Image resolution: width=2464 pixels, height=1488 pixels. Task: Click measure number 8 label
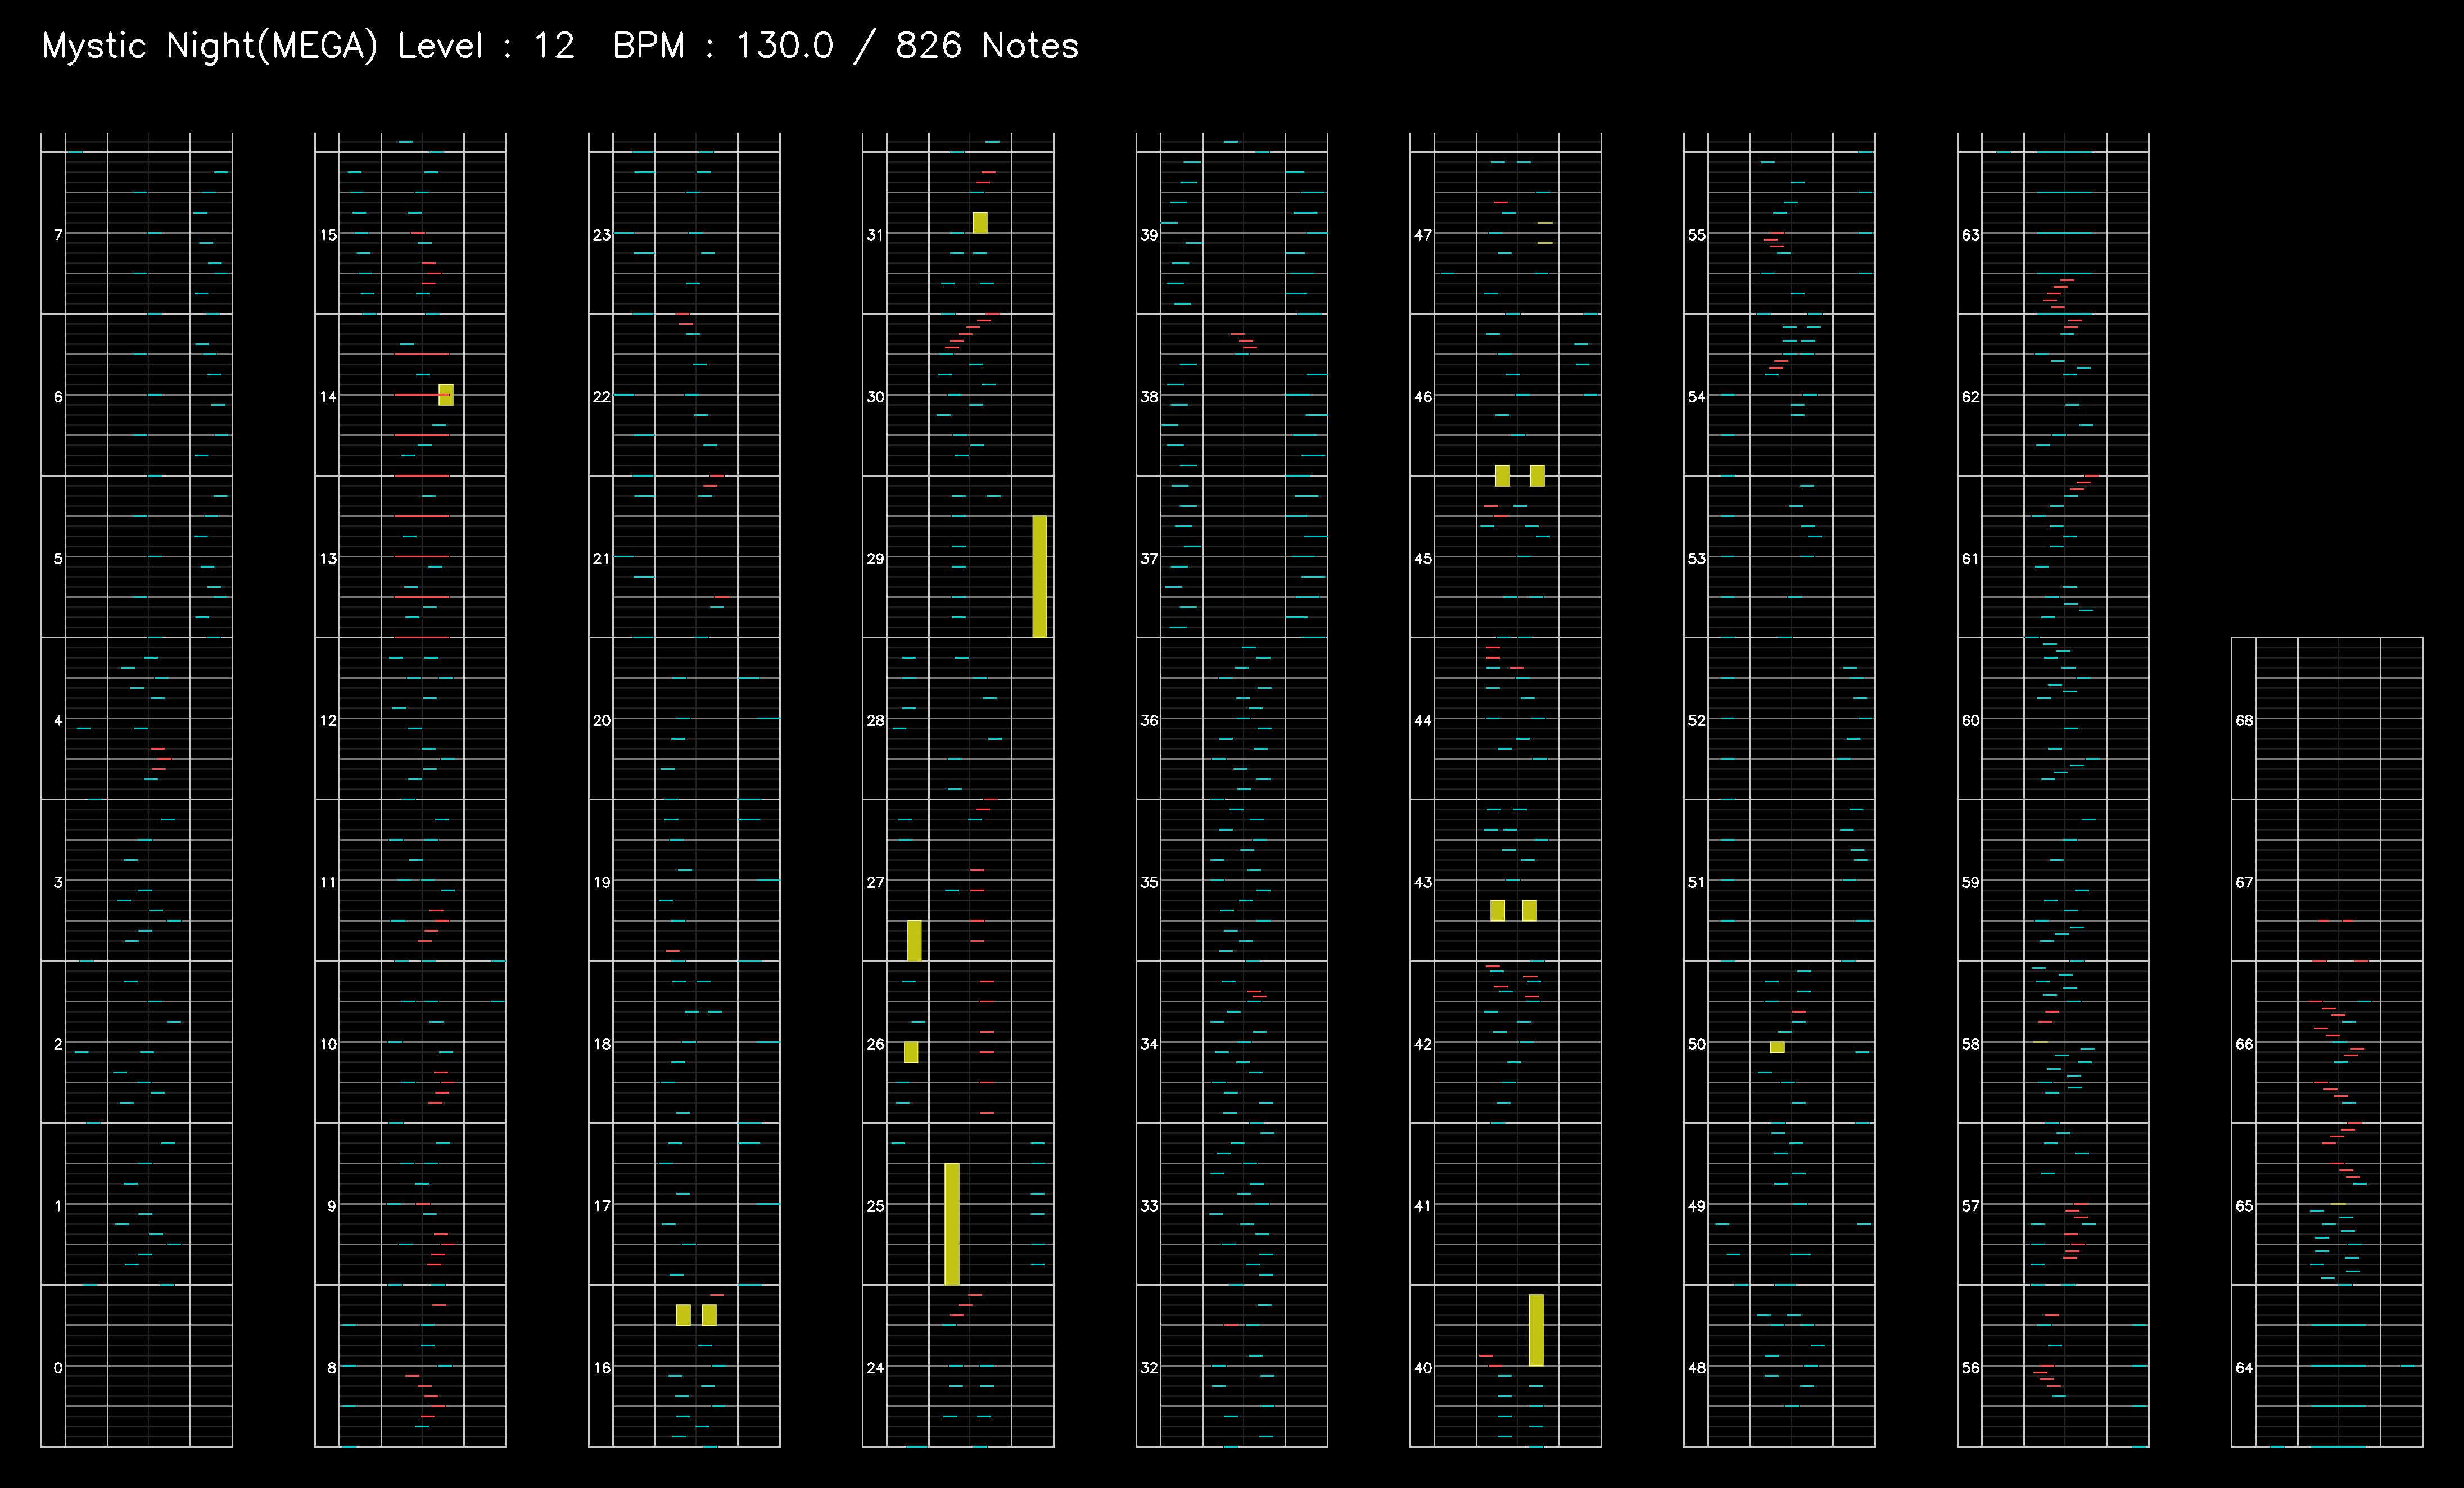point(332,1367)
